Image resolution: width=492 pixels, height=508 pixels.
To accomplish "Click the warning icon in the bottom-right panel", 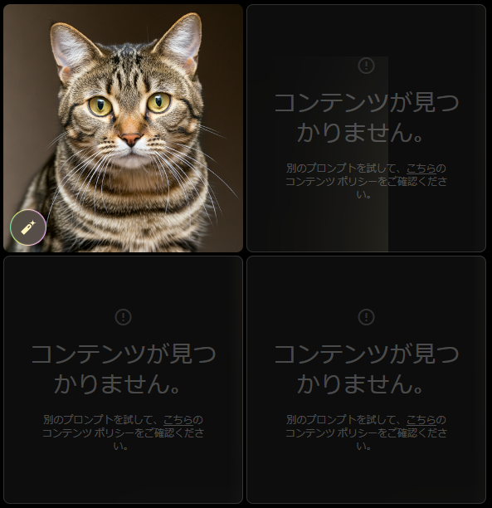I will 367,317.
